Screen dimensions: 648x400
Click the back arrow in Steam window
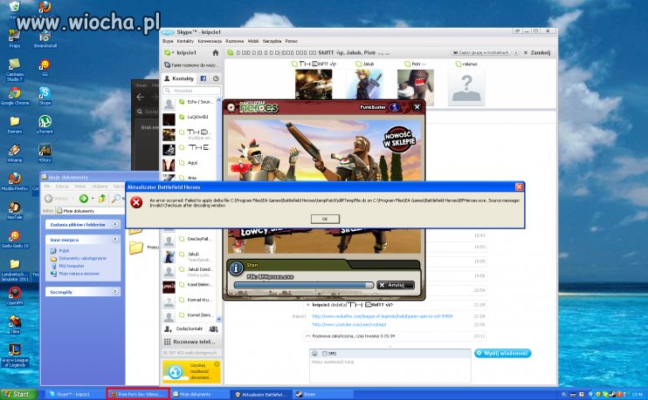coord(140,97)
